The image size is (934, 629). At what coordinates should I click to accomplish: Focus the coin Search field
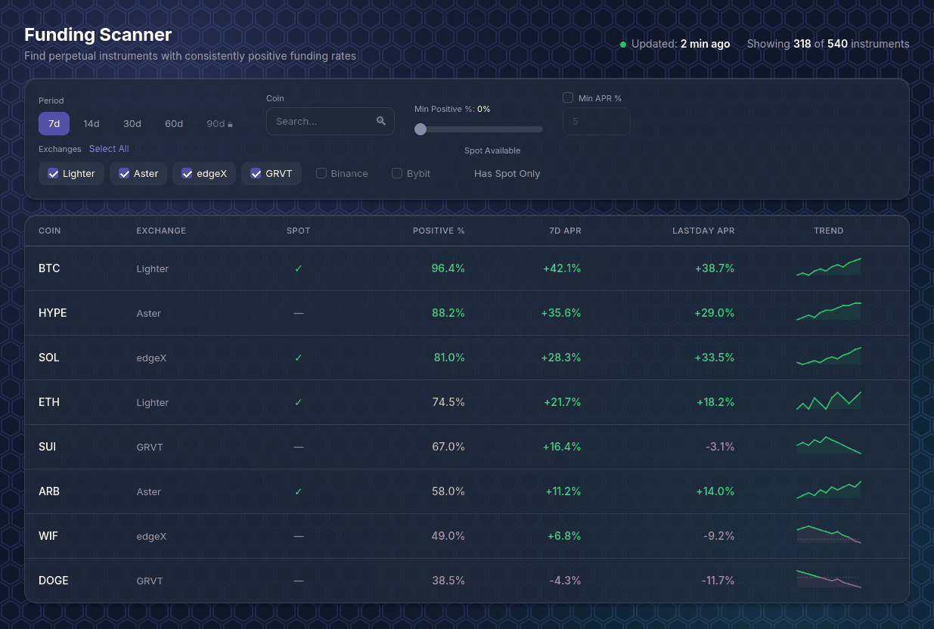[330, 121]
